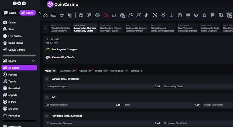The image size is (233, 127).
Task: Open Philadelphia Eagles vs Dallas Cowboys match card
Action: click(x=60, y=28)
